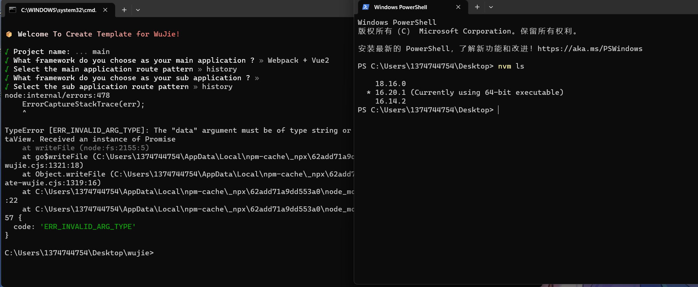Click the 'node:internal/errors:478' line

coord(57,95)
